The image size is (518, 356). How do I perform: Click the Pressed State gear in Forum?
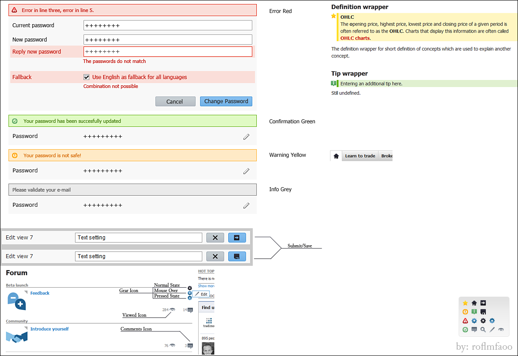[190, 298]
